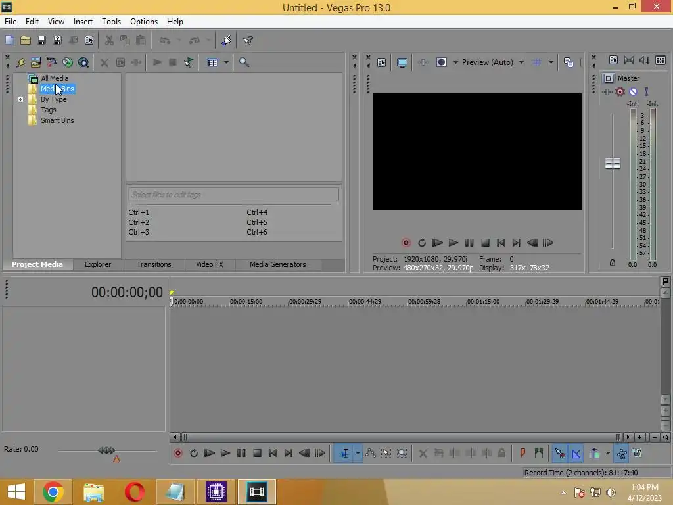Click the Import Media icon in Project Media

tap(36, 62)
